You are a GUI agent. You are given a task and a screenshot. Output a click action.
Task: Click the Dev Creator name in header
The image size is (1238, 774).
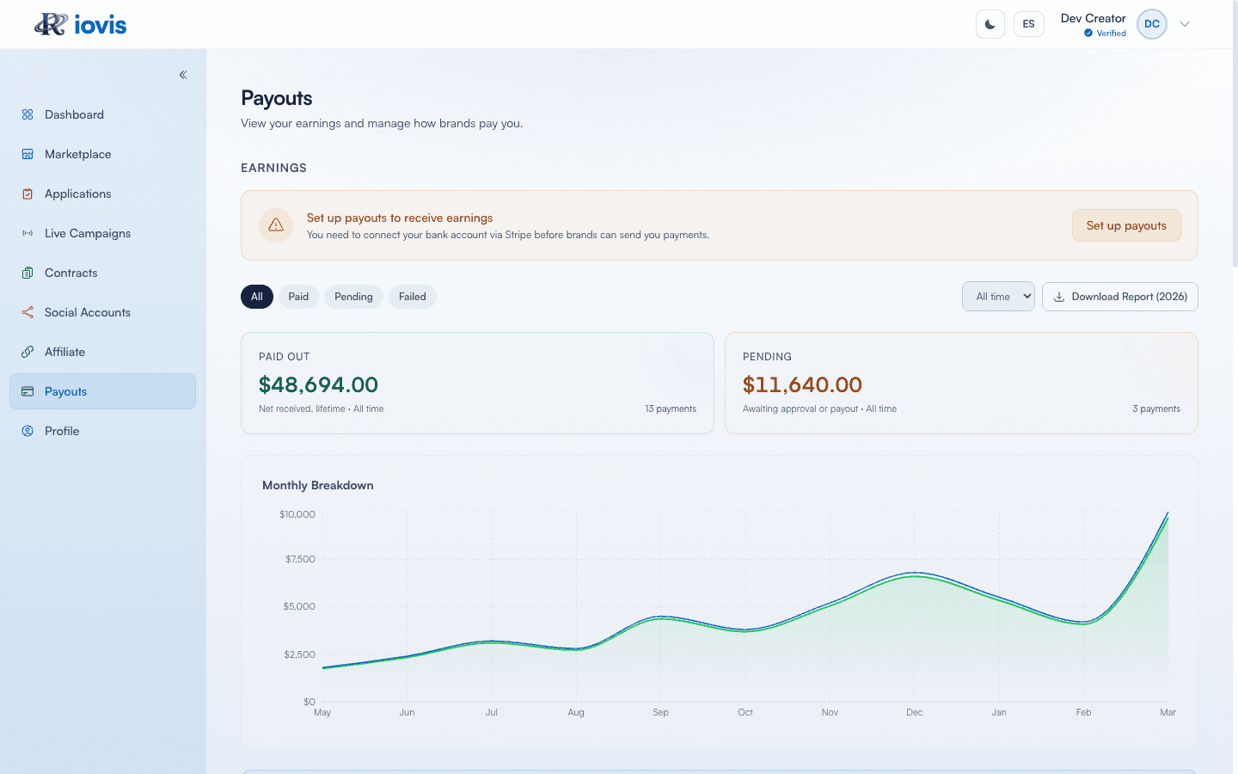tap(1093, 18)
